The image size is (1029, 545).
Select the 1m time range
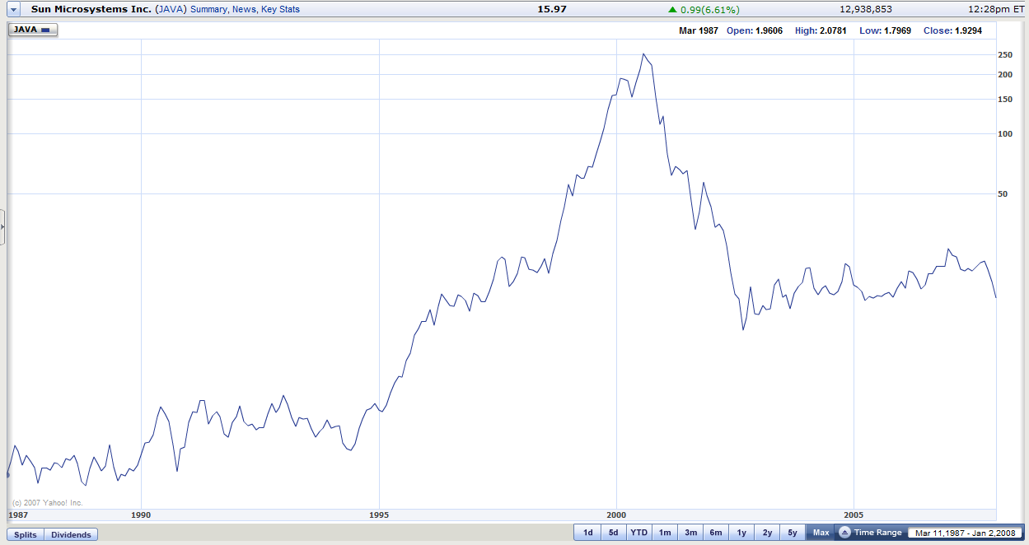click(664, 533)
